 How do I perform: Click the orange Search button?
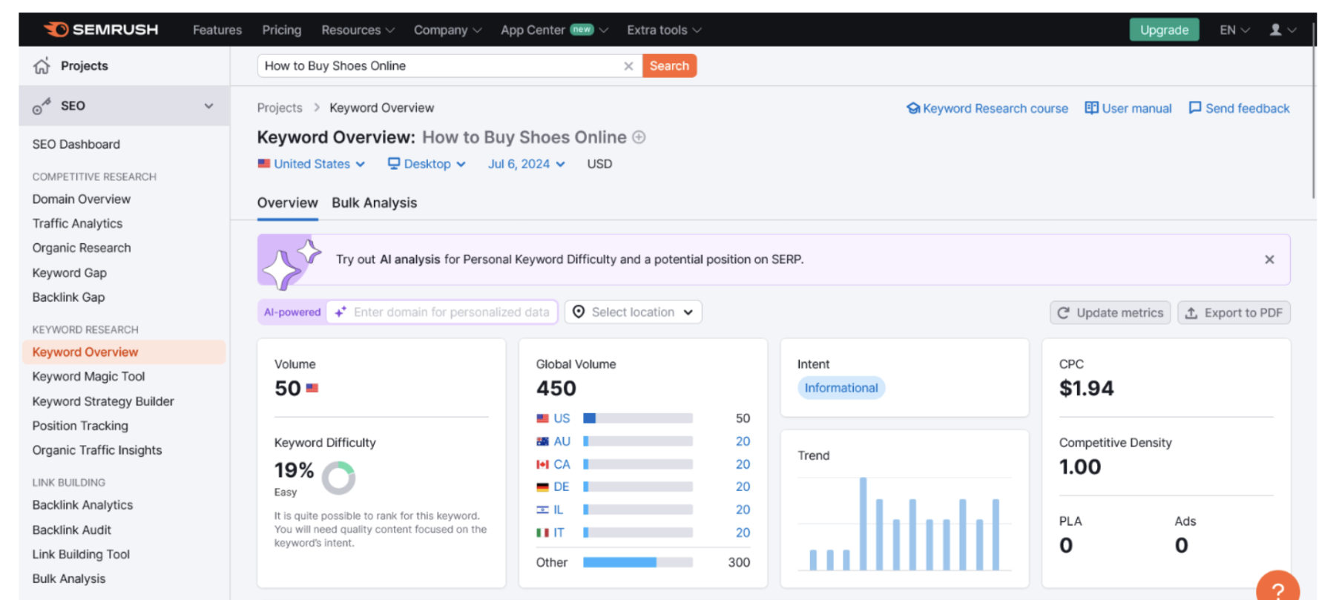(669, 66)
